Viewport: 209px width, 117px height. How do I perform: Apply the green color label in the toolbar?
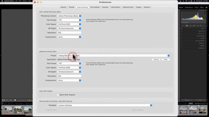pos(31,100)
